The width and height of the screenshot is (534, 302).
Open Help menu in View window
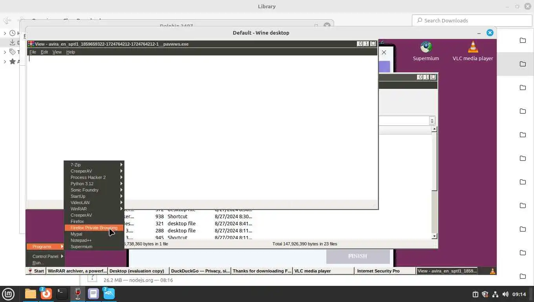71,52
